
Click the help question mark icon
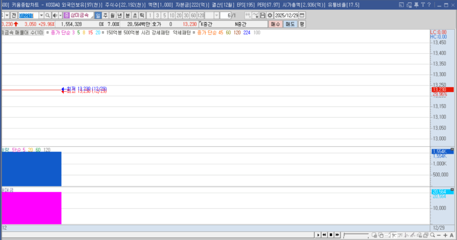(429, 4)
